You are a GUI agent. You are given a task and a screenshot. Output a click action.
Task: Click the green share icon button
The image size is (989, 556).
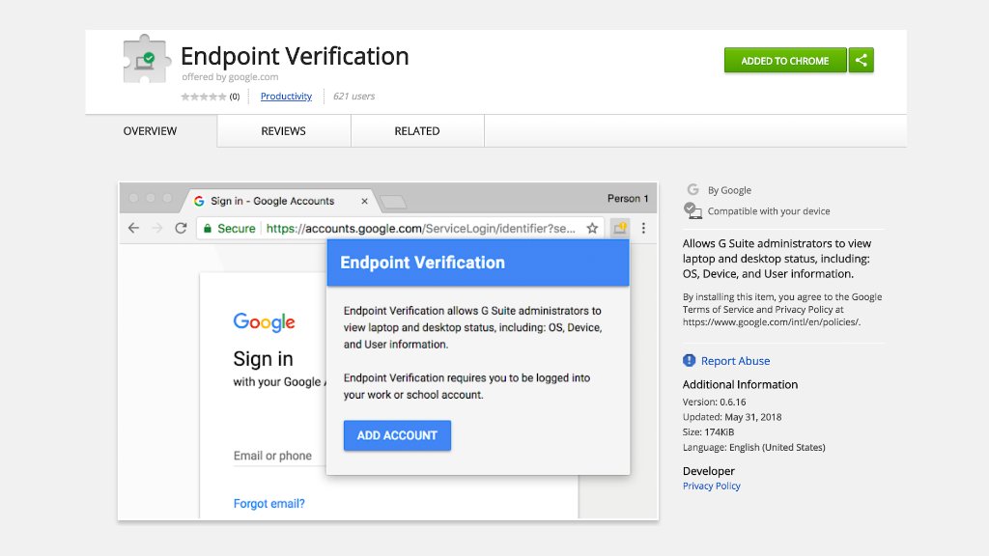coord(861,61)
